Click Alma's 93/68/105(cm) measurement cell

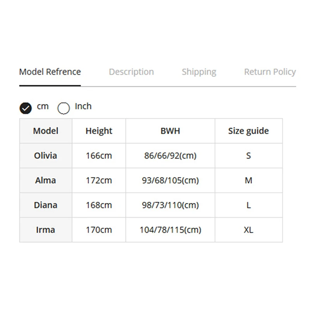(170, 181)
